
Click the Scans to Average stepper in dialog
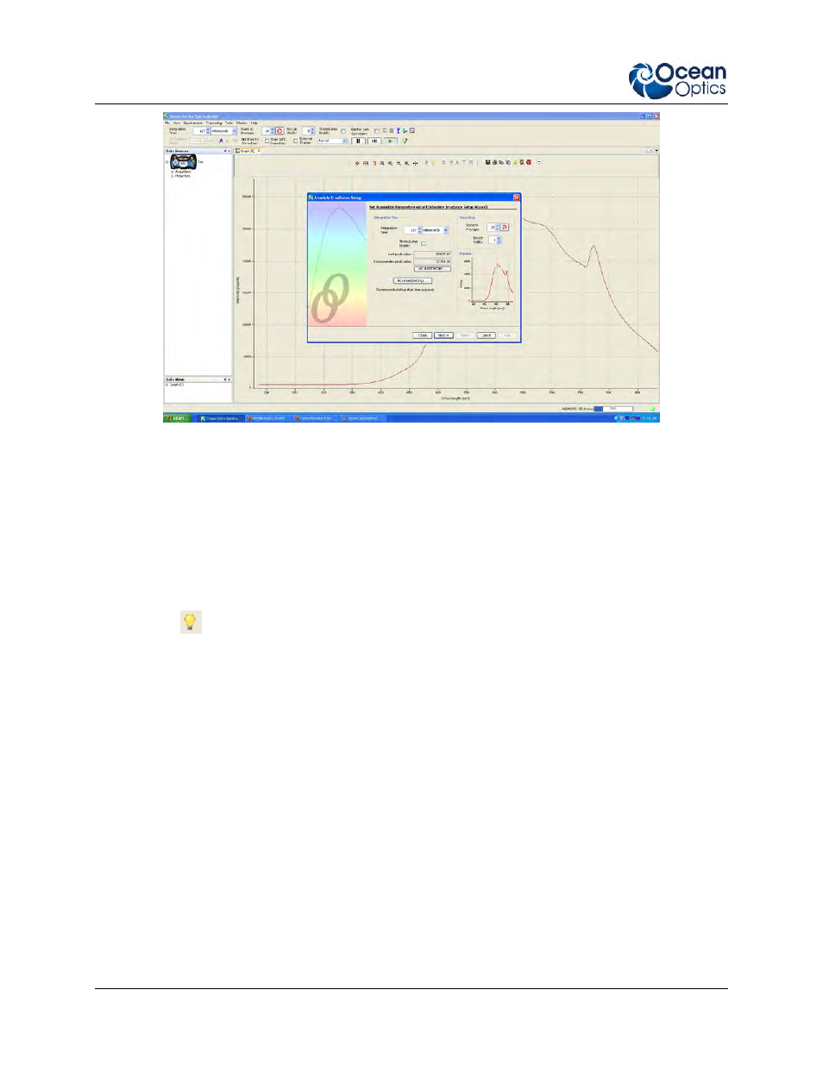pos(497,227)
